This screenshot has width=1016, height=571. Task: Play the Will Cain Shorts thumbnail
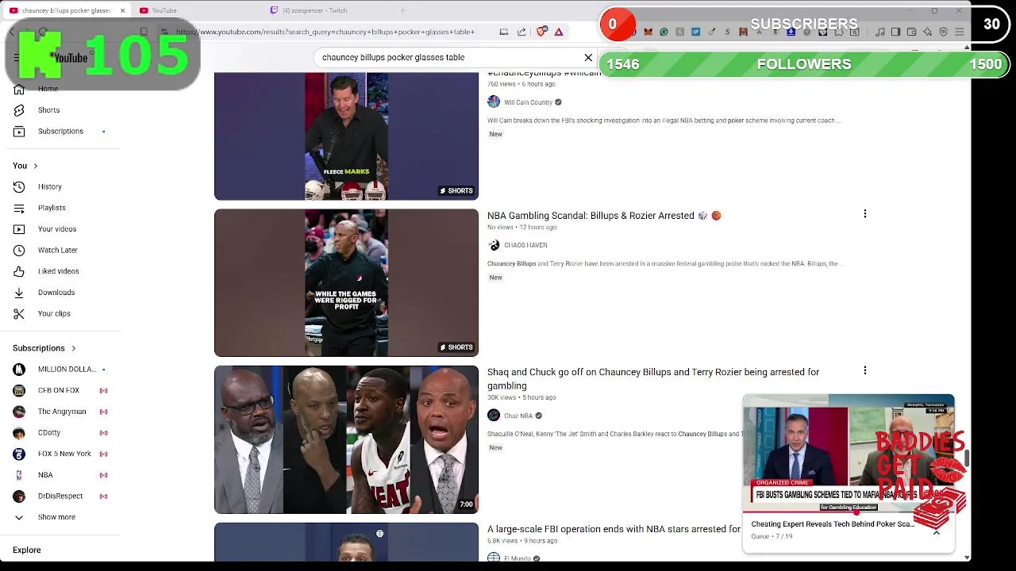pyautogui.click(x=346, y=136)
